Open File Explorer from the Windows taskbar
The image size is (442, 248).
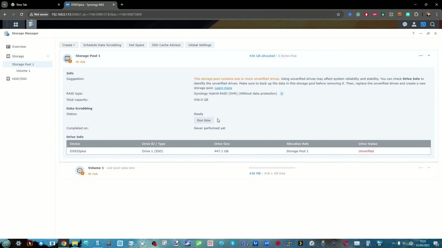coord(75,244)
